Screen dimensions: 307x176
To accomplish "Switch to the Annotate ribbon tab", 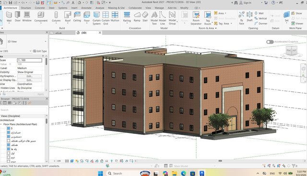I will click(86, 8).
